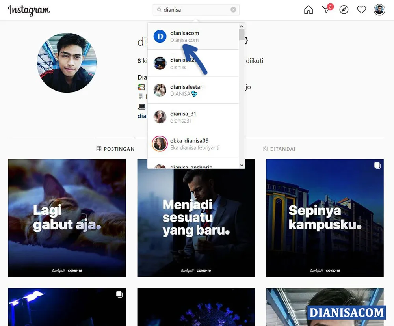Open the 'Lagi gabut aja' post thumbnail
This screenshot has width=394, height=326.
click(67, 218)
